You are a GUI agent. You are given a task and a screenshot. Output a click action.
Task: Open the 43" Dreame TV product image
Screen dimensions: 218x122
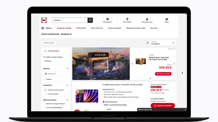(x=87, y=96)
